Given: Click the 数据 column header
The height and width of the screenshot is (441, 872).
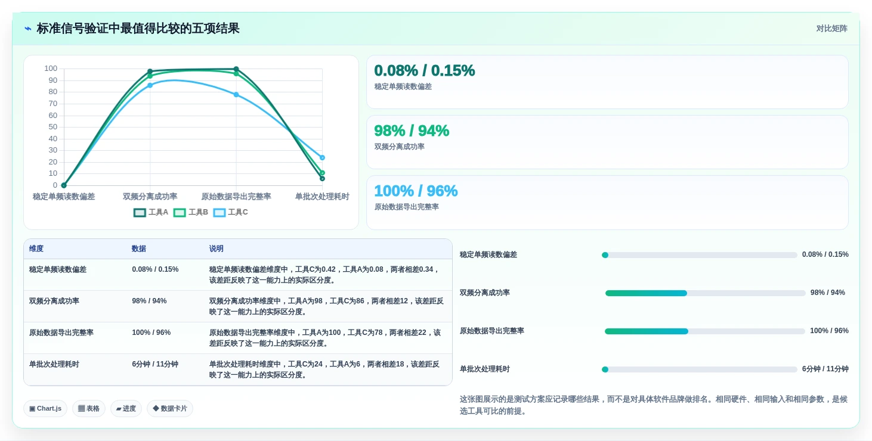Looking at the screenshot, I should 139,249.
